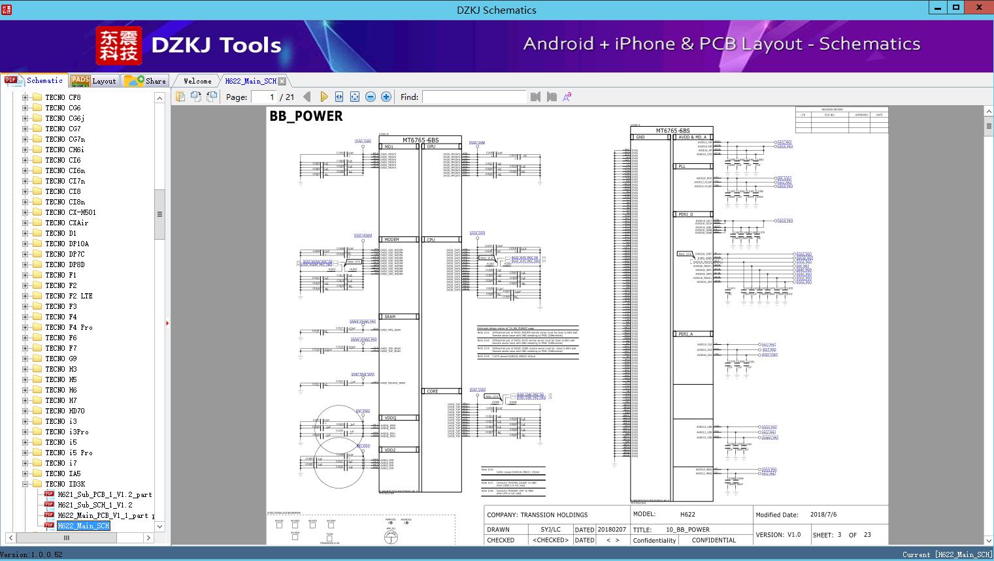994x561 pixels.
Task: Fit whole page icon
Action: (x=355, y=97)
